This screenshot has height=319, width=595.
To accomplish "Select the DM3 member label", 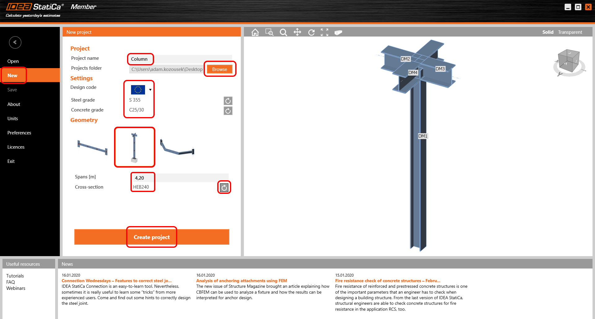I will click(x=440, y=69).
